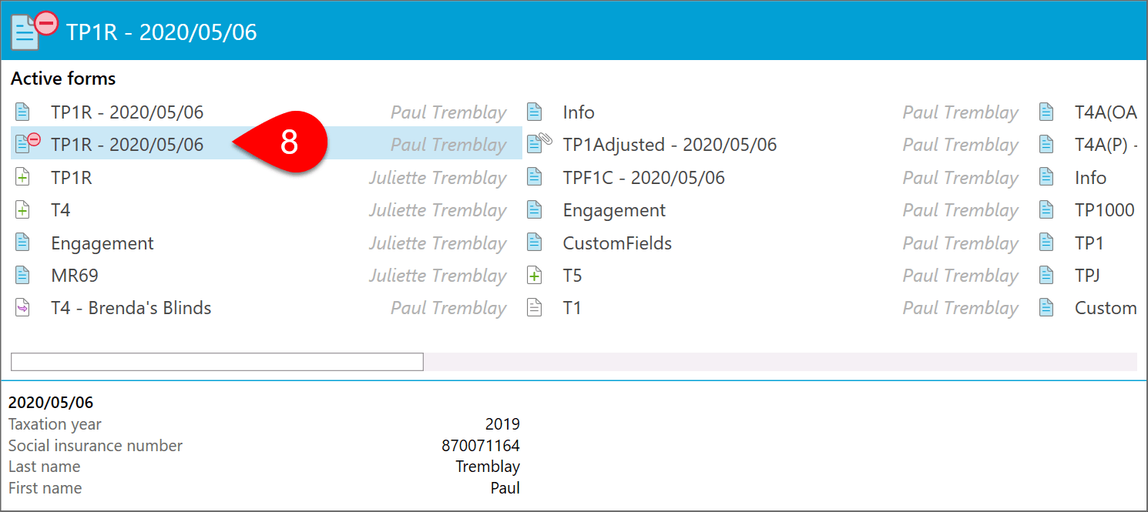Screen dimensions: 1148x512
Task: Select the green plus icon beside Juliette's TP1R
Action: [x=22, y=177]
